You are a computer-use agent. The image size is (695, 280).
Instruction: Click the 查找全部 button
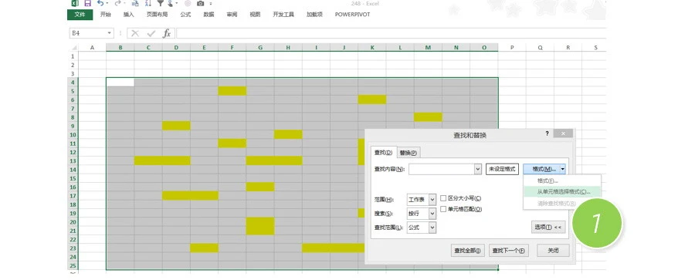coord(468,251)
